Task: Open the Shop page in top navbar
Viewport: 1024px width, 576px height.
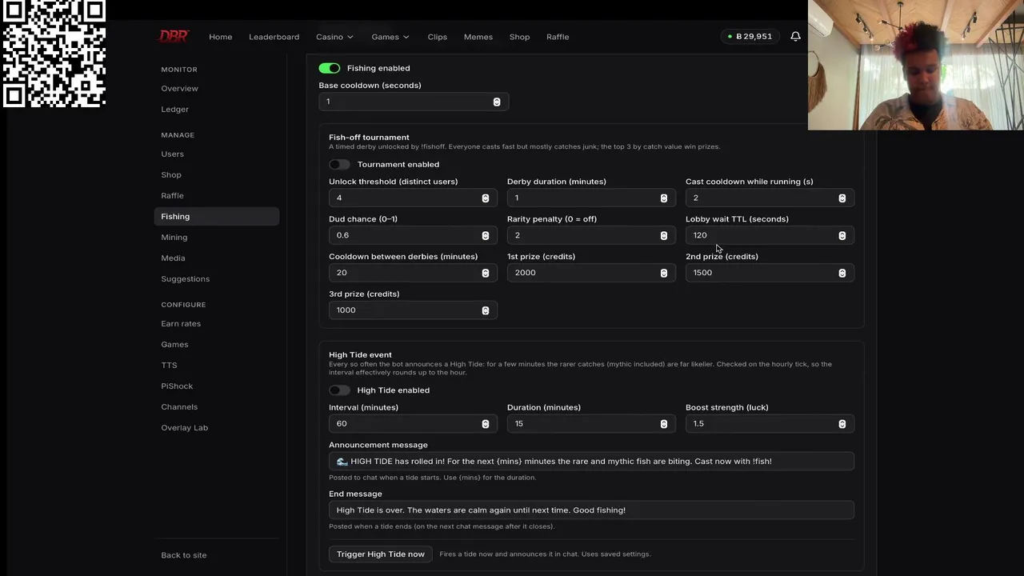Action: pyautogui.click(x=519, y=37)
